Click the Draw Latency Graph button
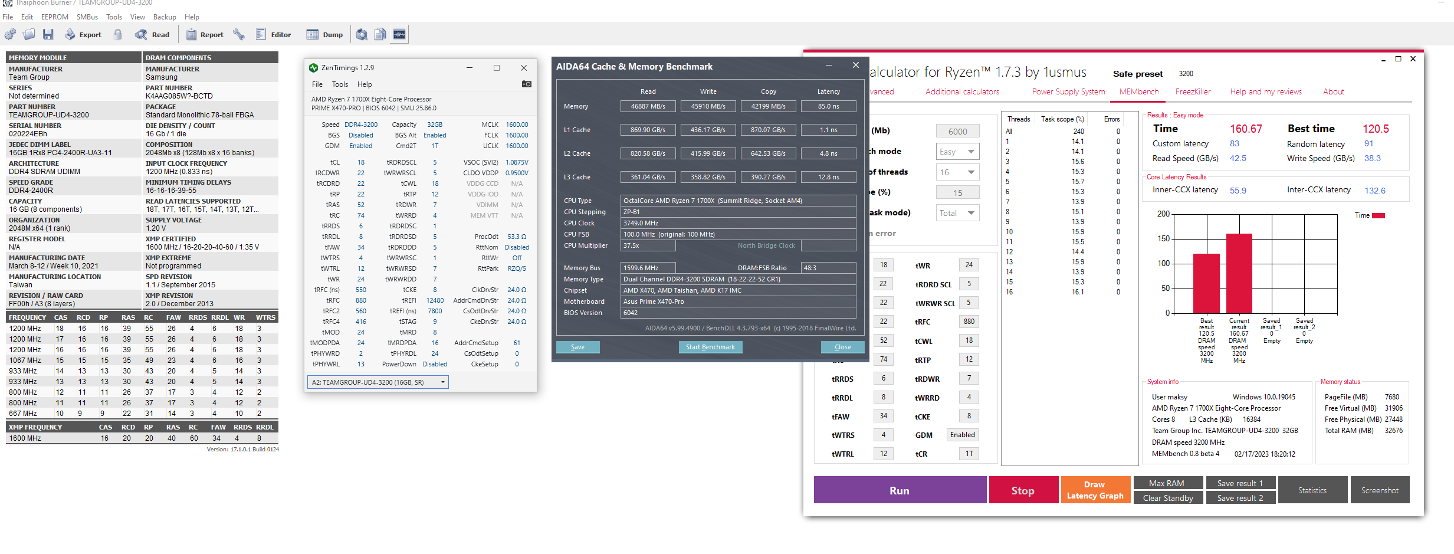This screenshot has width=1454, height=554. [1095, 490]
